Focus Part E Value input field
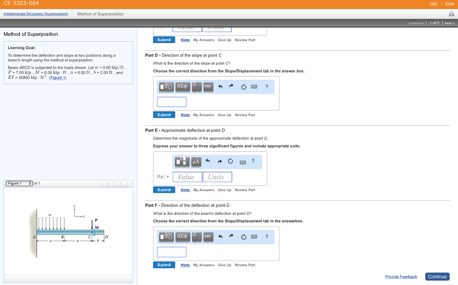This screenshot has height=285, width=458. click(187, 177)
